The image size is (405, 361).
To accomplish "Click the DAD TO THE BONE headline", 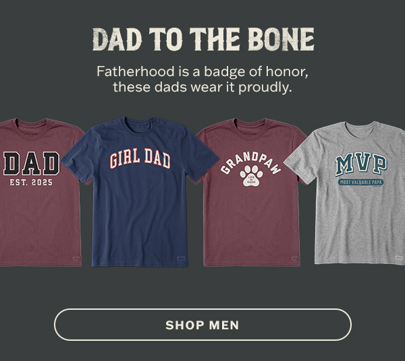I will (x=203, y=39).
